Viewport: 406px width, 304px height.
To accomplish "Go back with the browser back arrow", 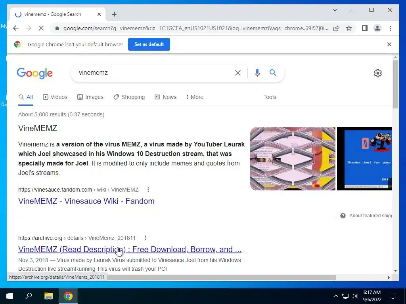I will [x=16, y=28].
